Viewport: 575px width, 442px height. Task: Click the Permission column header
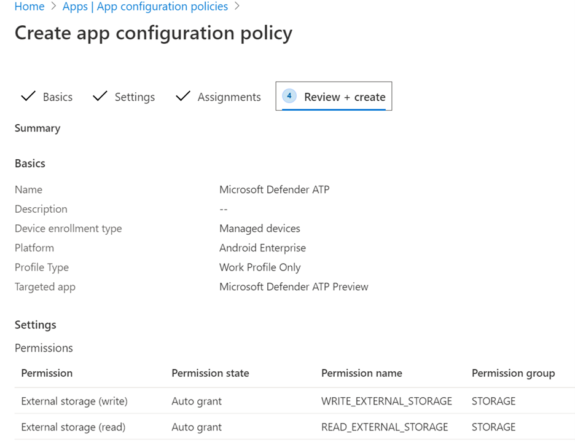pyautogui.click(x=47, y=373)
